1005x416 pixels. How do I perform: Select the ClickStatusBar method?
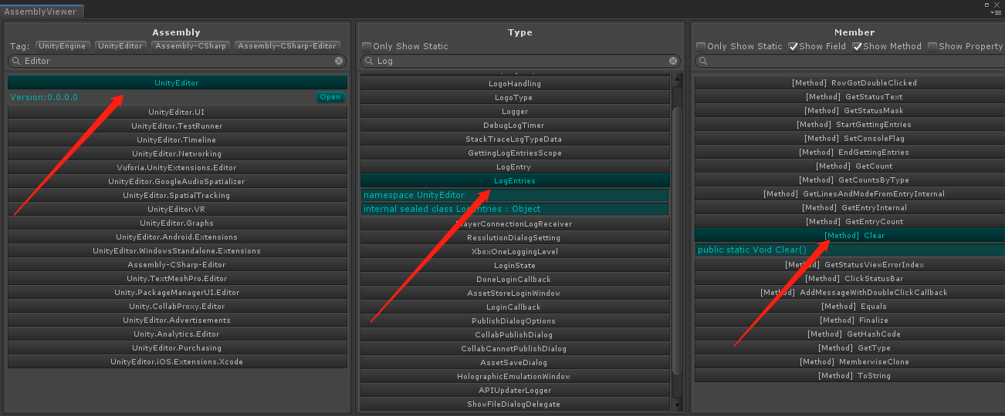coord(850,278)
